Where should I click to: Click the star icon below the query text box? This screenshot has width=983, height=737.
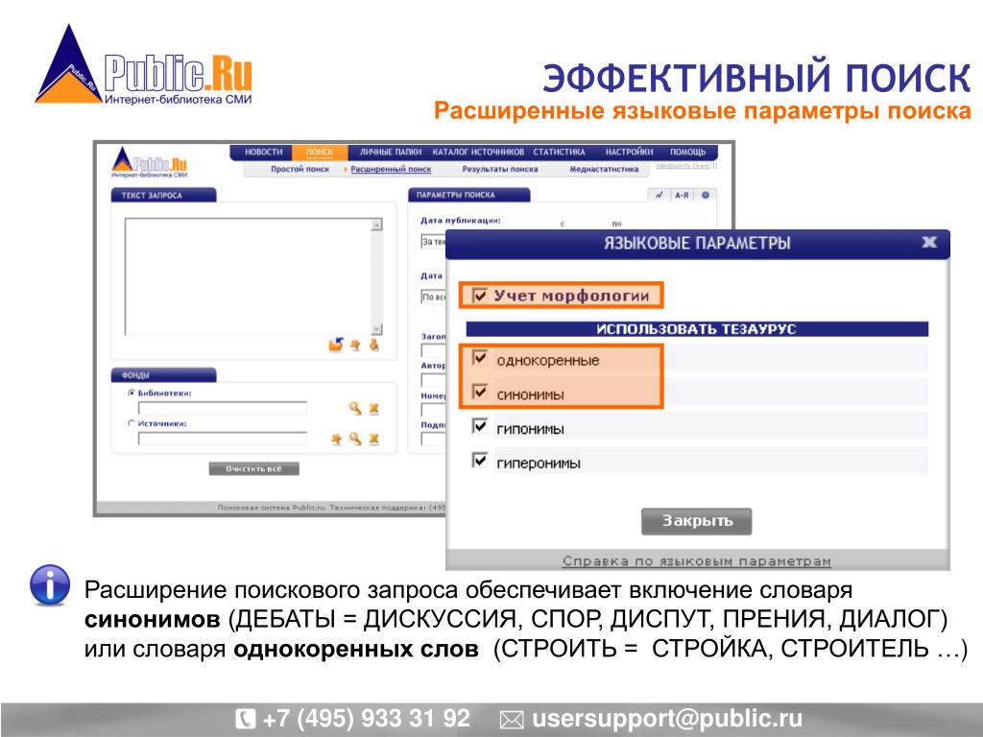pos(355,345)
